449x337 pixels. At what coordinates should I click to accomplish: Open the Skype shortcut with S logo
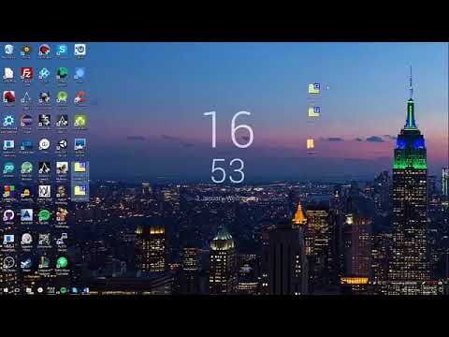(62, 50)
